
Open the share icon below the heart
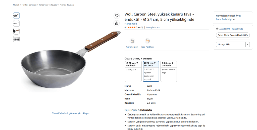point(117,23)
